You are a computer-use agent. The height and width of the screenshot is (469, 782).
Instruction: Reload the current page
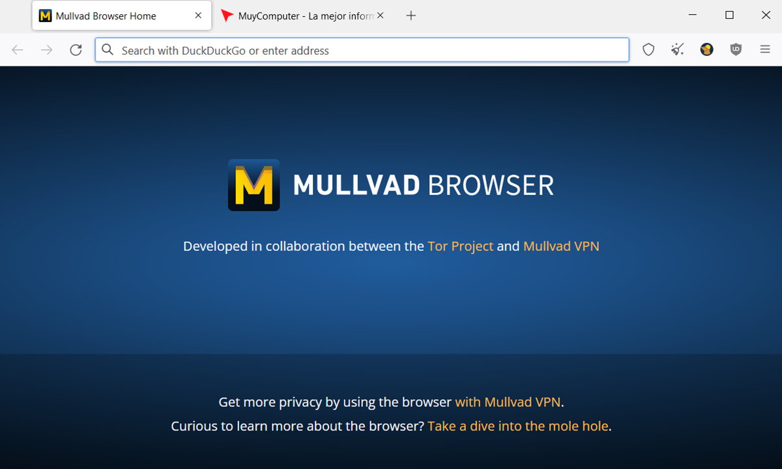click(x=76, y=50)
